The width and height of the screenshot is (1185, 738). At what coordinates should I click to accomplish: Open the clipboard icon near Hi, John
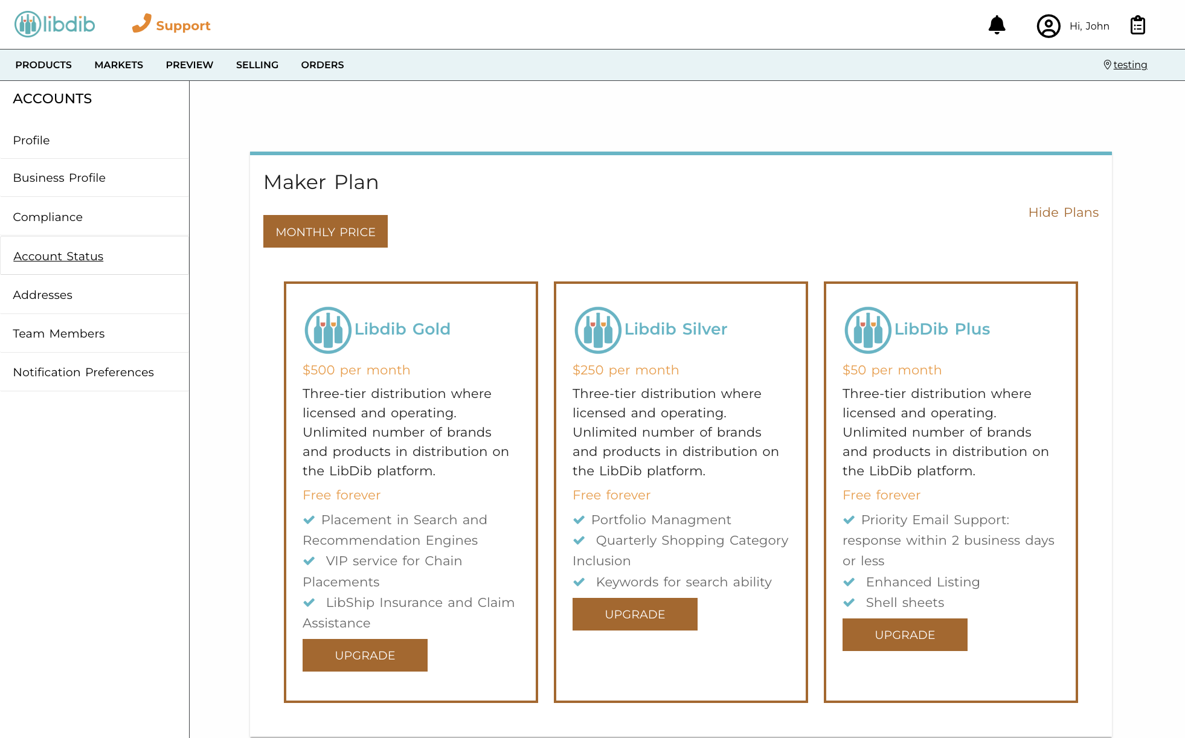[x=1138, y=25]
